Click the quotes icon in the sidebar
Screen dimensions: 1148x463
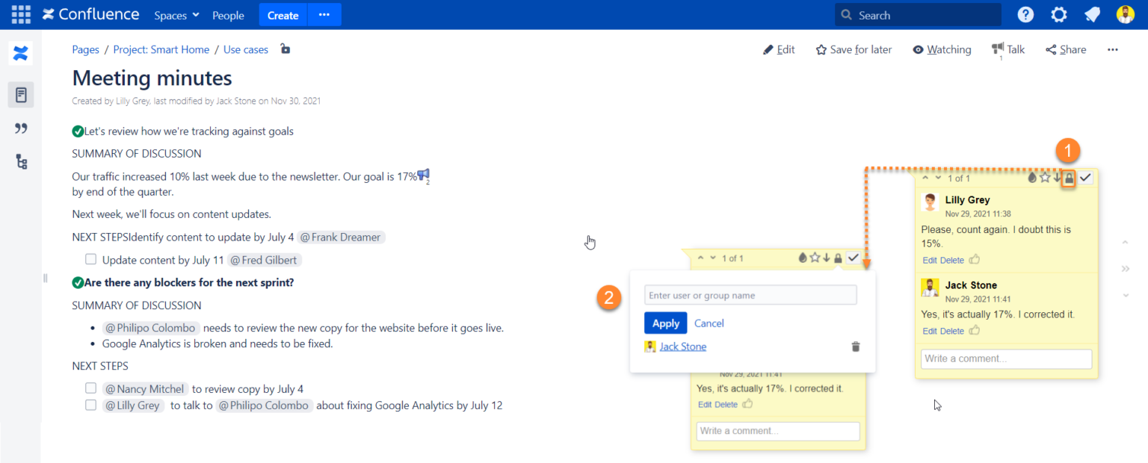[x=20, y=128]
